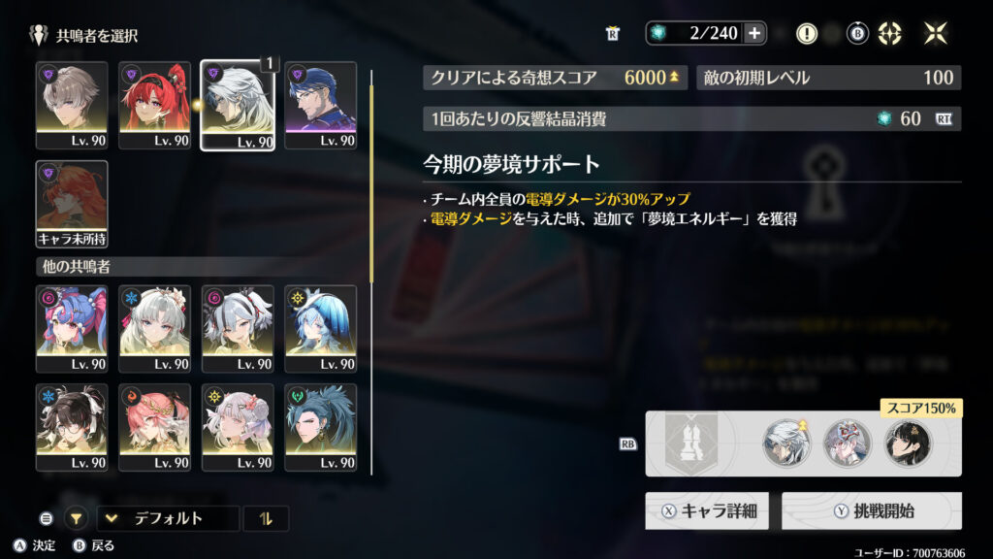Click the キャラ詳細 button
993x559 pixels.
pyautogui.click(x=707, y=510)
